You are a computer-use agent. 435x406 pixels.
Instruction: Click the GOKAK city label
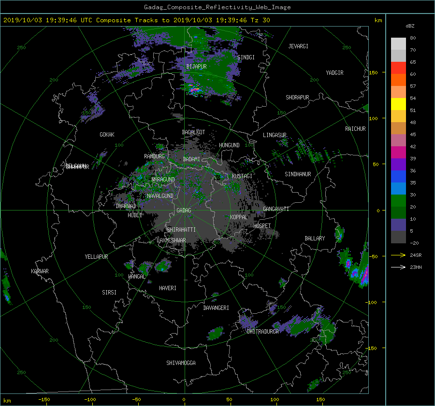107,135
